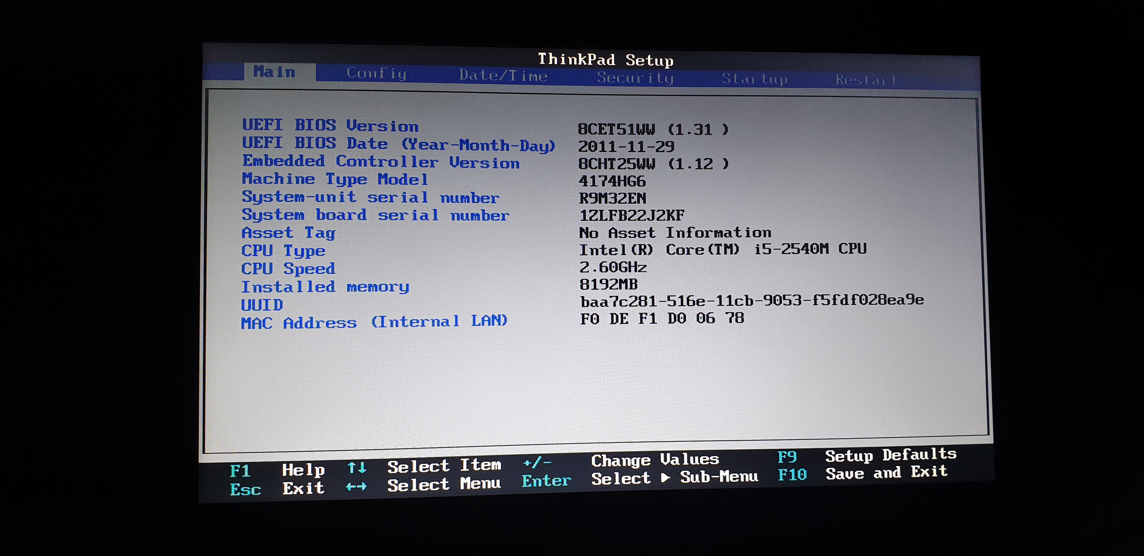Click the ThinkPad Setup title

(x=606, y=60)
